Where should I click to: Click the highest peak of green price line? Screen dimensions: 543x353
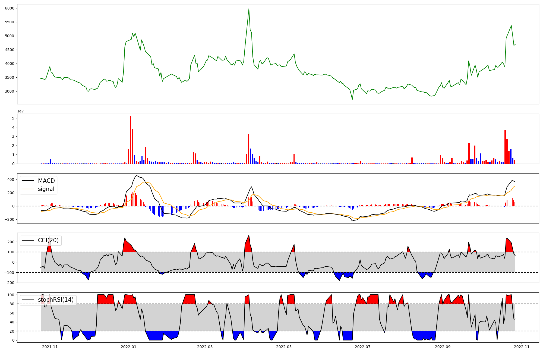pos(249,9)
